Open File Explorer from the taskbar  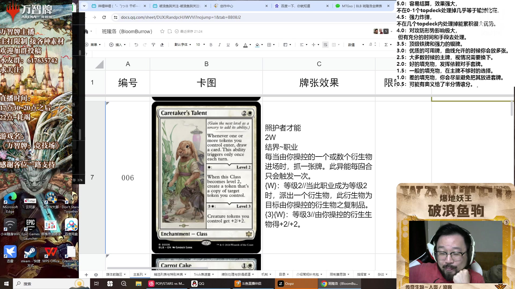[x=138, y=284]
